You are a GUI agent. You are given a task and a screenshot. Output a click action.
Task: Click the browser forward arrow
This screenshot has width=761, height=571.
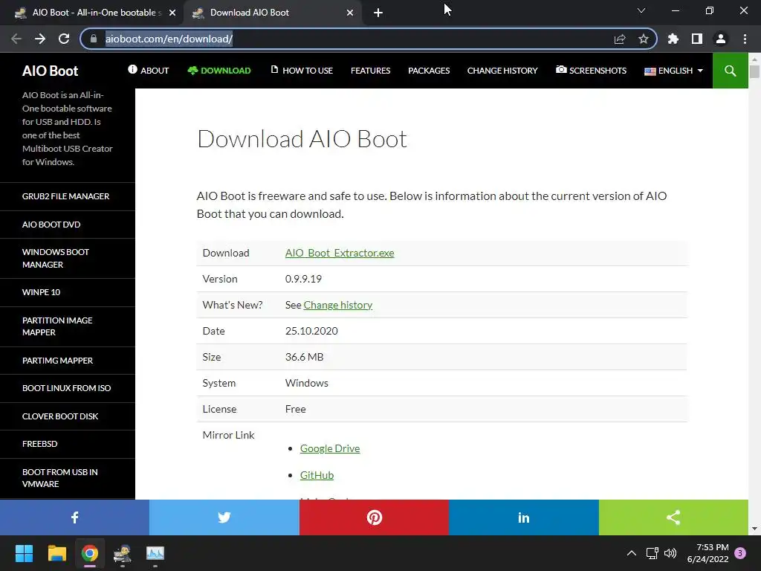pos(40,39)
